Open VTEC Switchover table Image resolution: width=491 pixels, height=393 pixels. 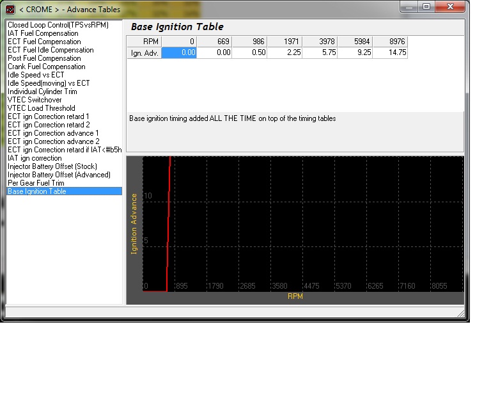pyautogui.click(x=35, y=100)
